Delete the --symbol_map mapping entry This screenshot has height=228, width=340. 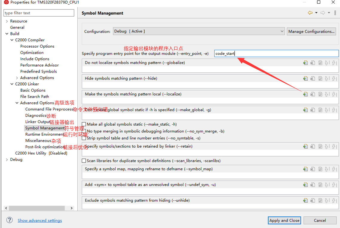(x=313, y=169)
